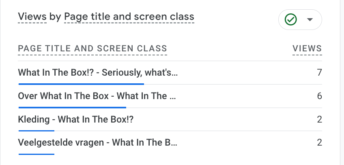
Task: Click the blue bar under 'Over What In The Box'
Action: (72, 108)
